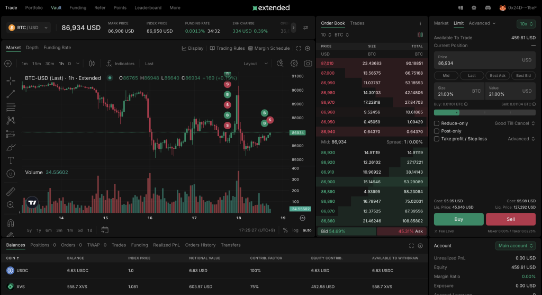
Task: Open Good Till Cancel dropdown
Action: click(x=514, y=123)
